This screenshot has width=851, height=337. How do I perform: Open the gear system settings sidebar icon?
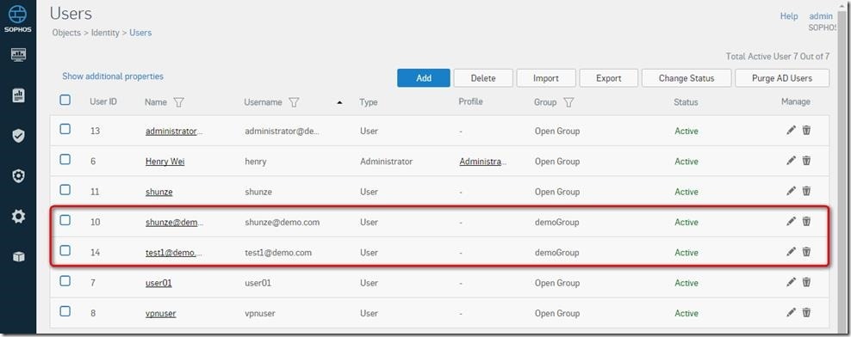(18, 217)
